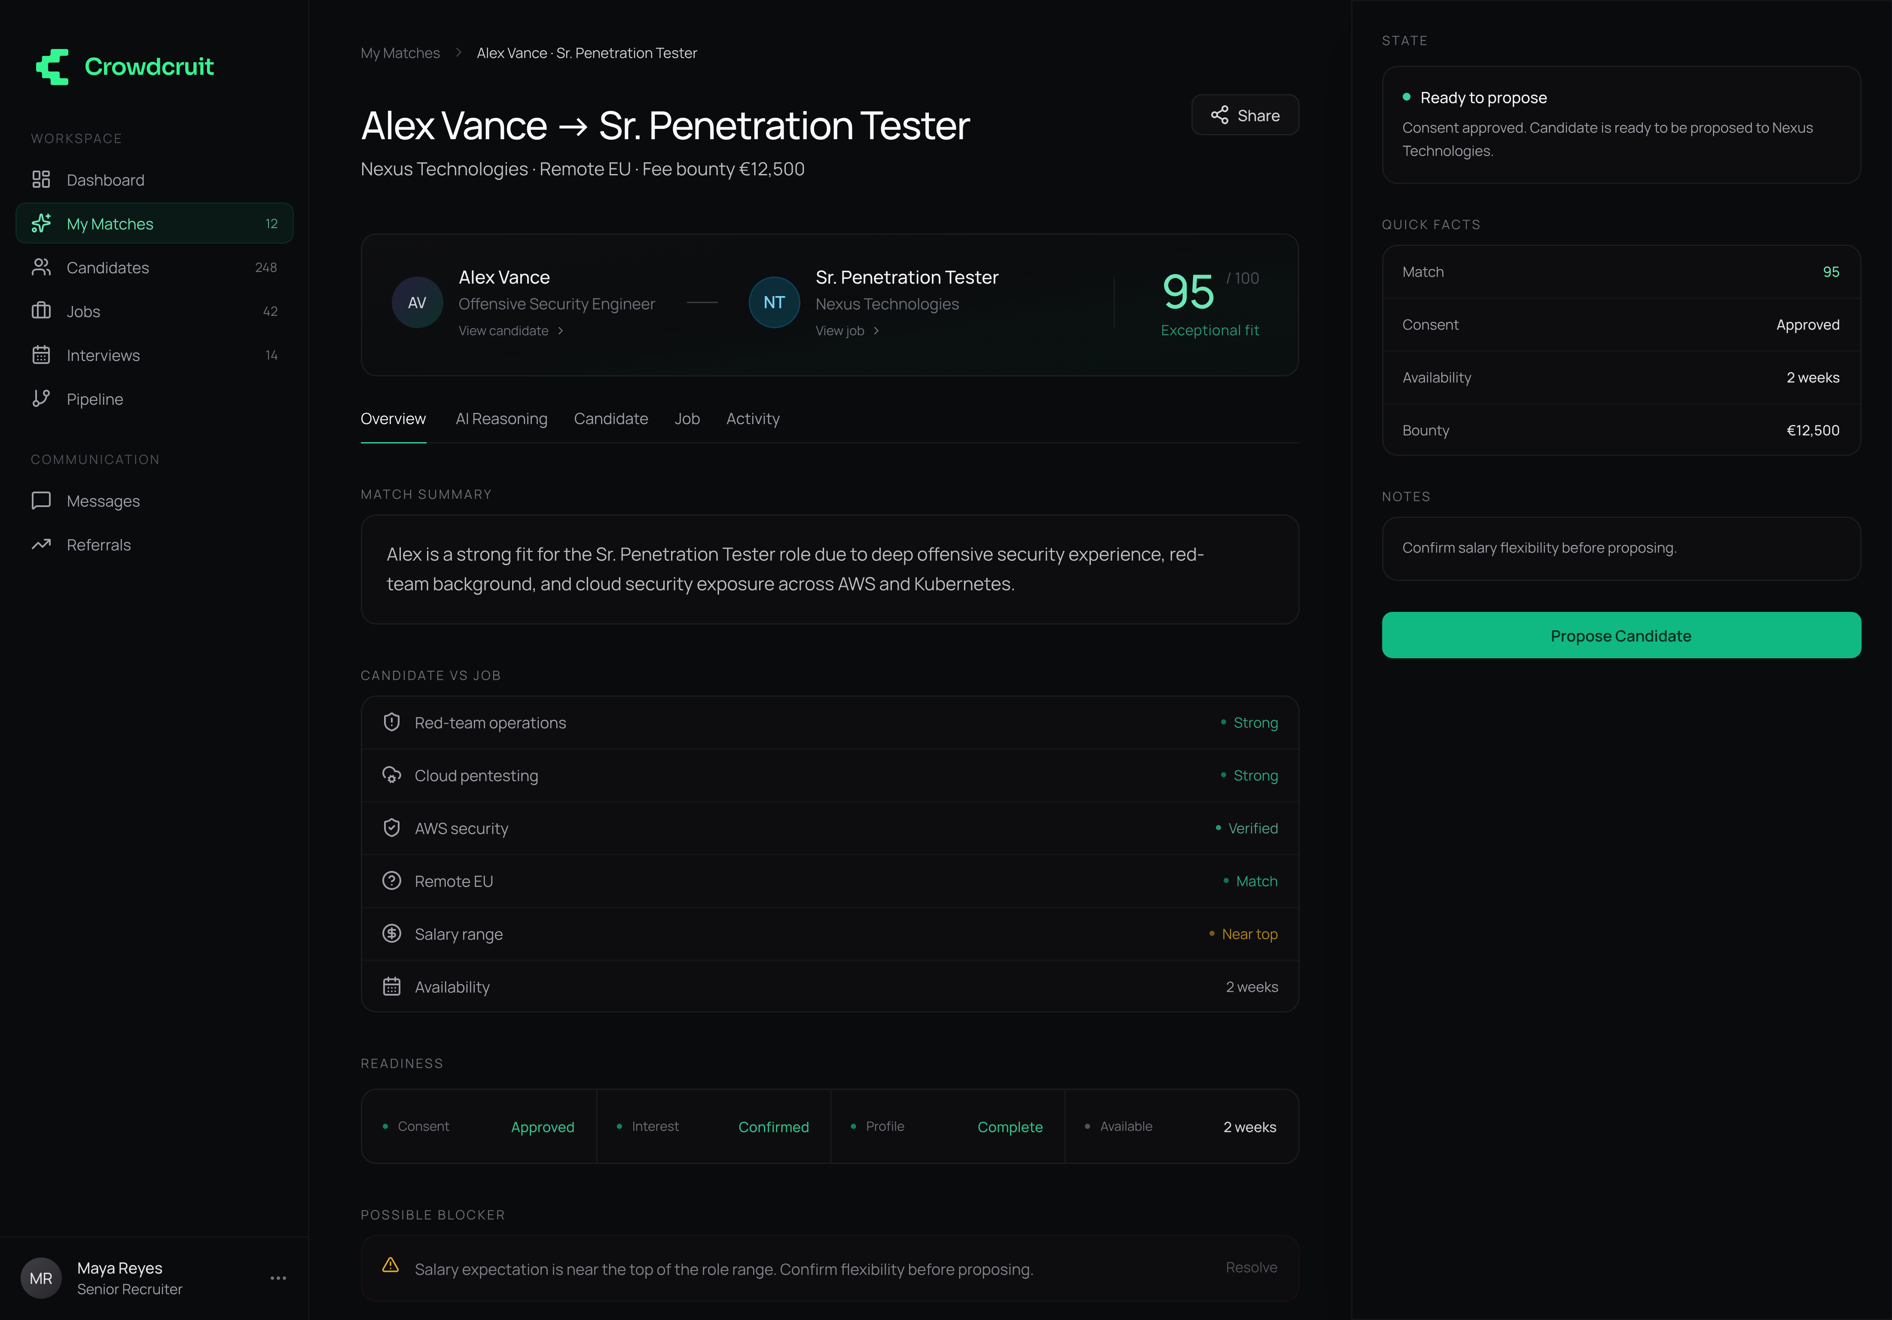1892x1320 pixels.
Task: Click the Availability 2 weeks quick fact
Action: tap(1621, 377)
